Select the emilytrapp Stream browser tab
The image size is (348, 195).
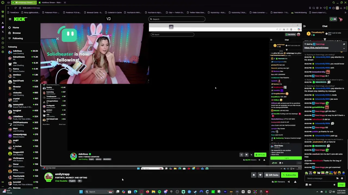pos(24,2)
